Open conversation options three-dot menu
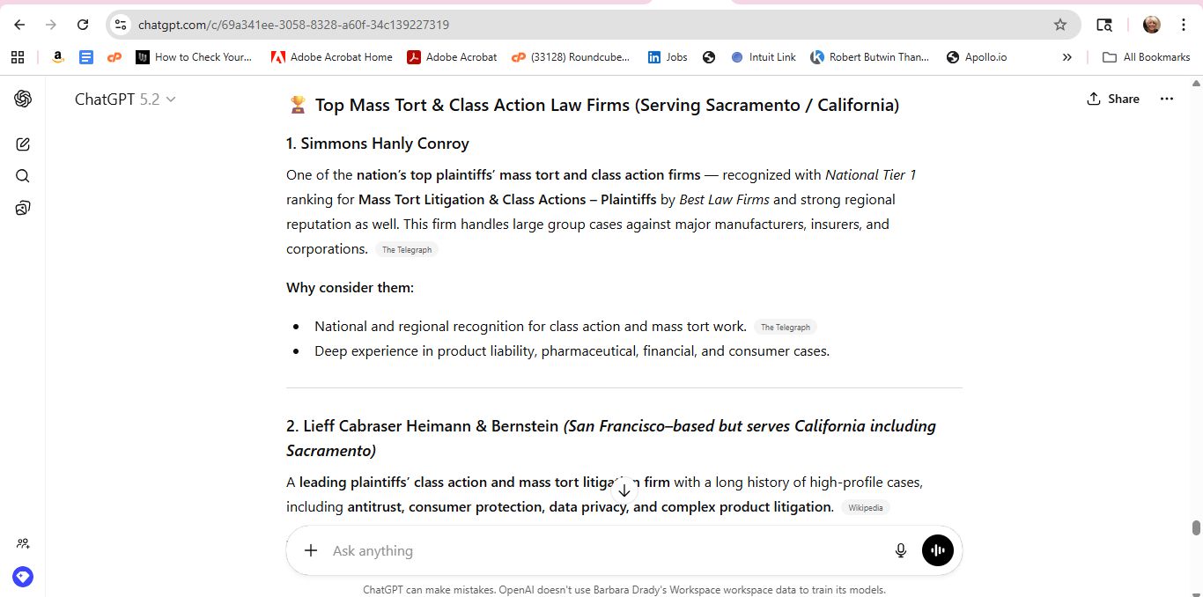1203x597 pixels. tap(1167, 99)
